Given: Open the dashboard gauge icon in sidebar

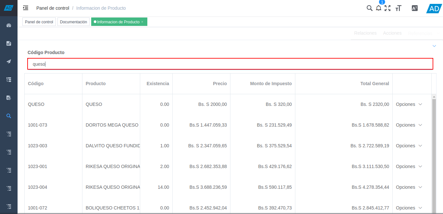Looking at the screenshot, I should tap(9, 25).
